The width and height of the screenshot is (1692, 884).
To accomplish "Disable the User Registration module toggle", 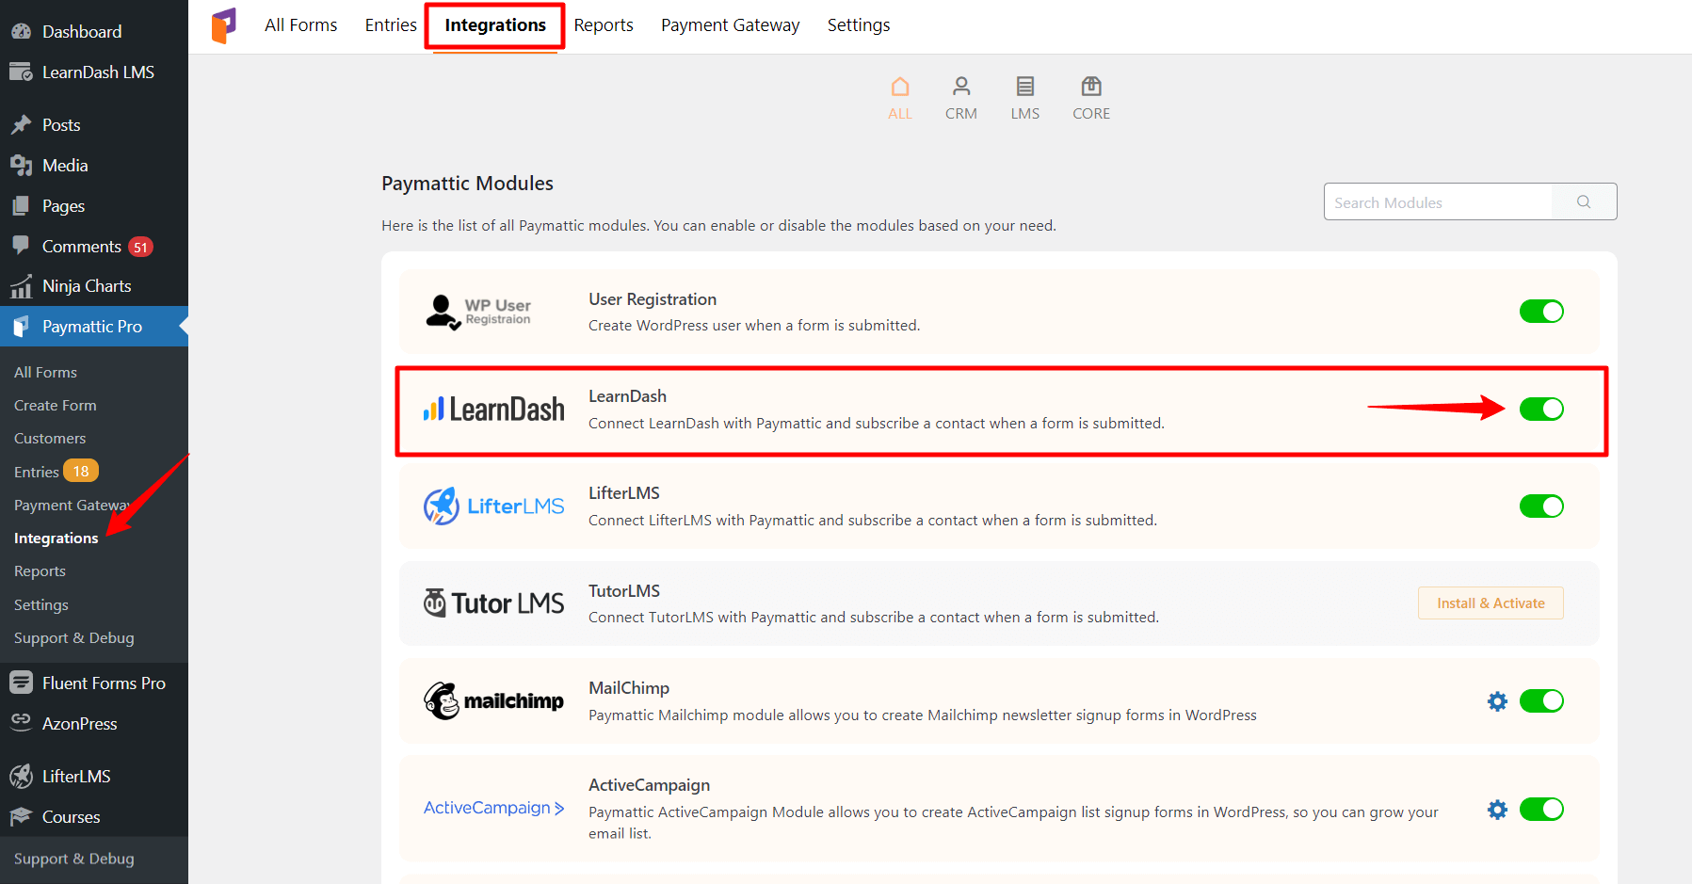I will 1541,312.
